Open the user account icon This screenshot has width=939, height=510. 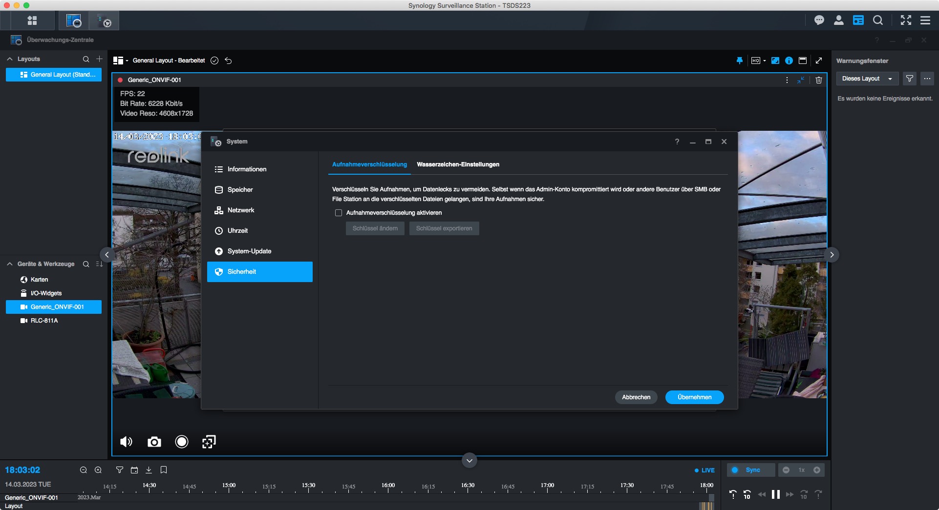click(839, 20)
